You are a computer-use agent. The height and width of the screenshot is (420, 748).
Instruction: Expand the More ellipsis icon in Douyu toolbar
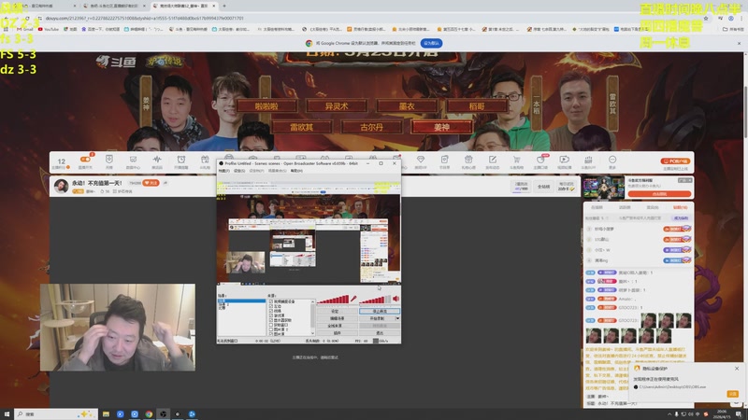[x=612, y=159]
